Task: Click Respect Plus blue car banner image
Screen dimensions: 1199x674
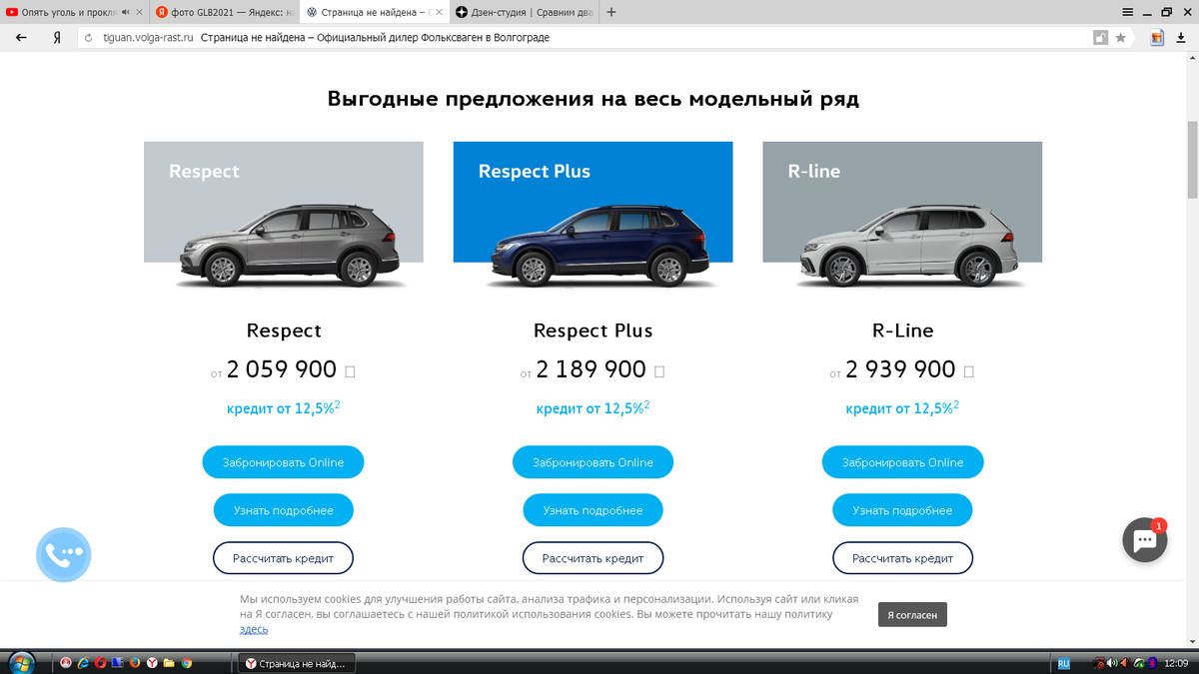Action: [593, 217]
